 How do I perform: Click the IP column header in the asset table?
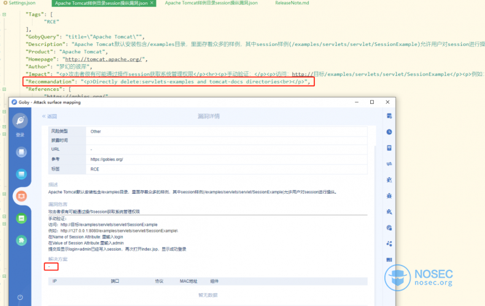[55, 281]
